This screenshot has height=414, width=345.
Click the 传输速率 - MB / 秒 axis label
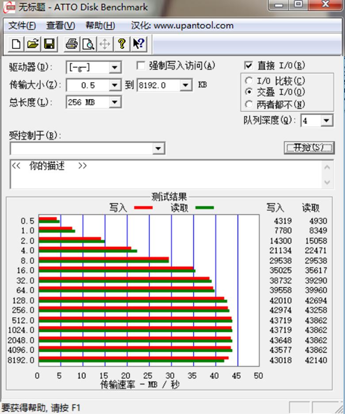tap(140, 385)
